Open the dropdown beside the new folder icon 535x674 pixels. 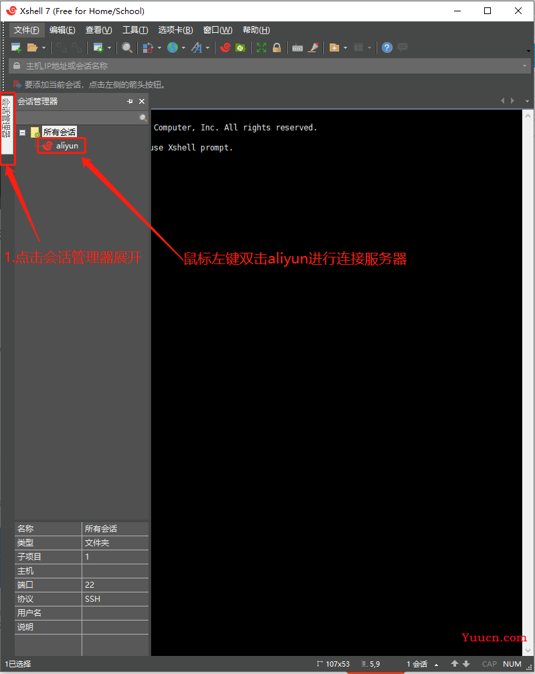(345, 47)
